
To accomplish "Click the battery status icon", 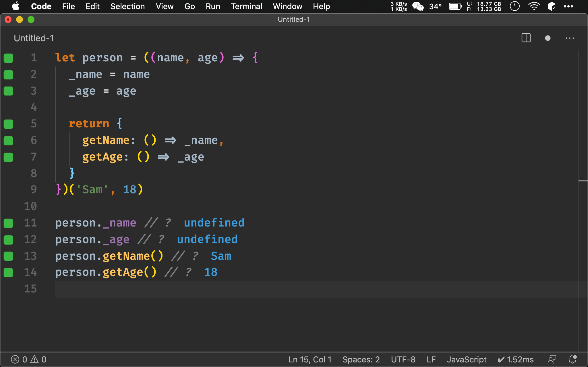I will coord(455,6).
